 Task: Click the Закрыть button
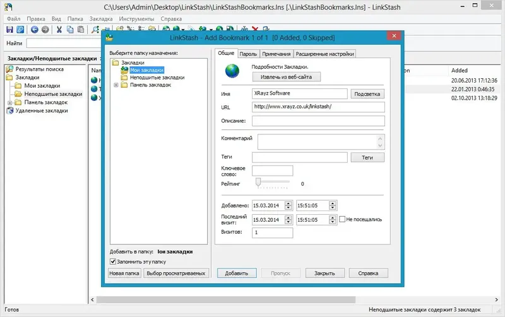click(324, 274)
